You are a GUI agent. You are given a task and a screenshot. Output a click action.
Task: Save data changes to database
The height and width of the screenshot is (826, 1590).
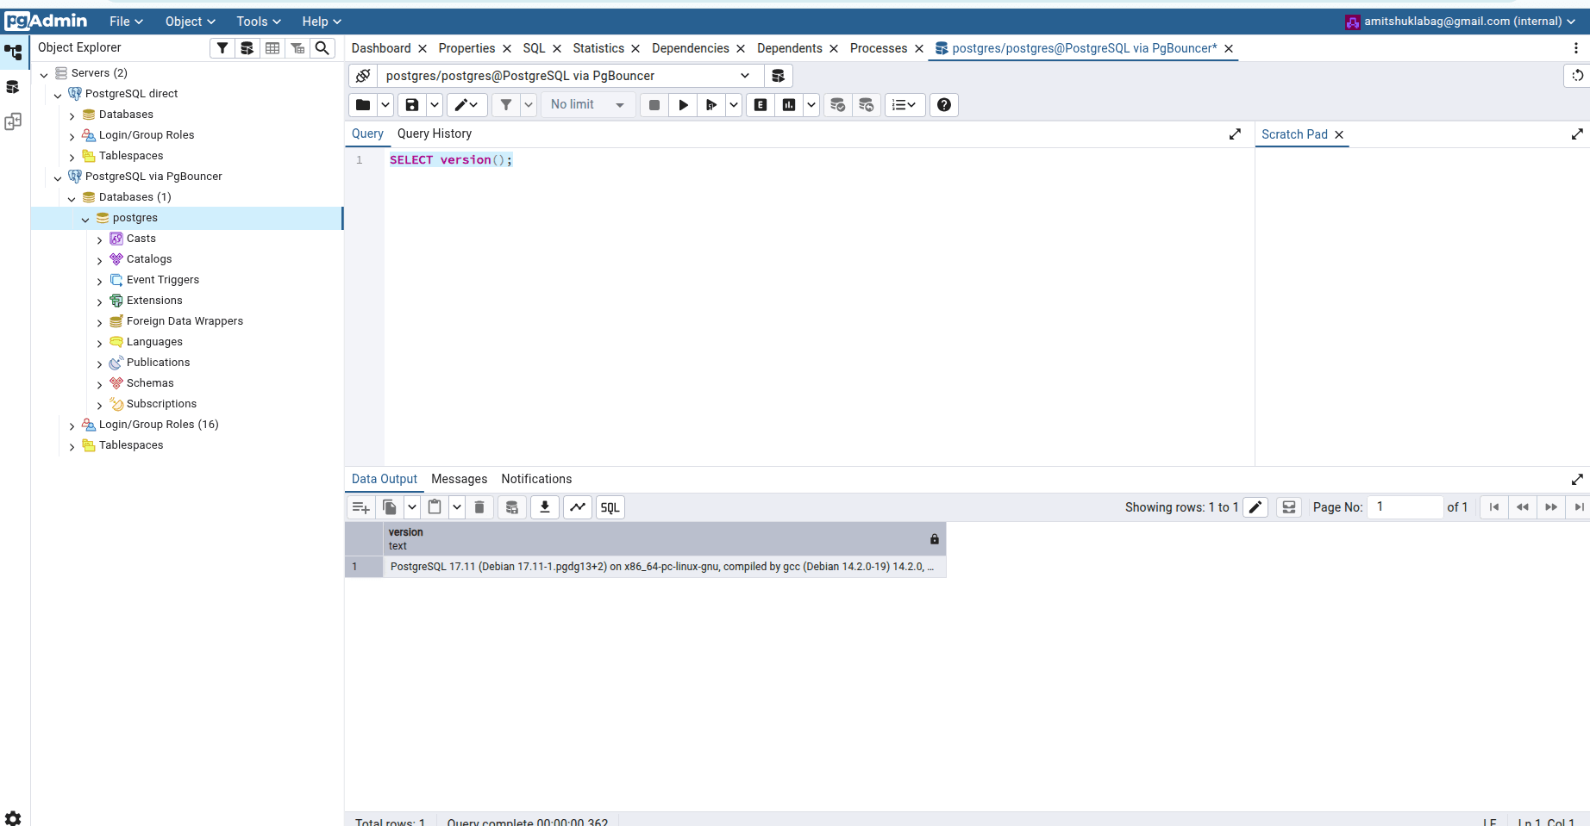click(x=512, y=507)
